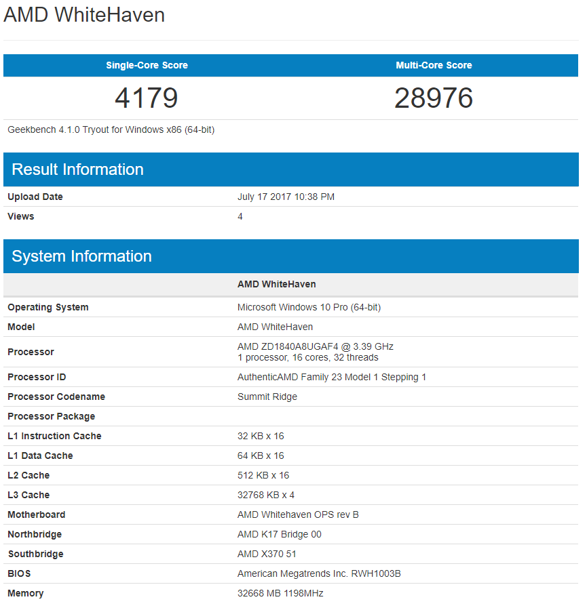
Task: Click the L1 Instruction Cache label
Action: [54, 436]
